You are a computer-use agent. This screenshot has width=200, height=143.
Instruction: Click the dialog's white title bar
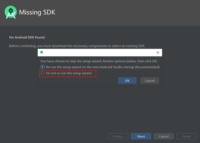coord(100,53)
